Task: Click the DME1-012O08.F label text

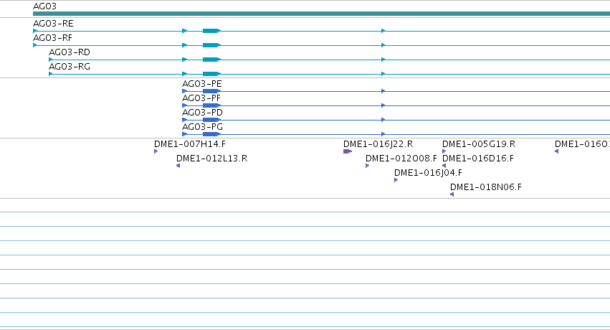Action: (x=401, y=159)
